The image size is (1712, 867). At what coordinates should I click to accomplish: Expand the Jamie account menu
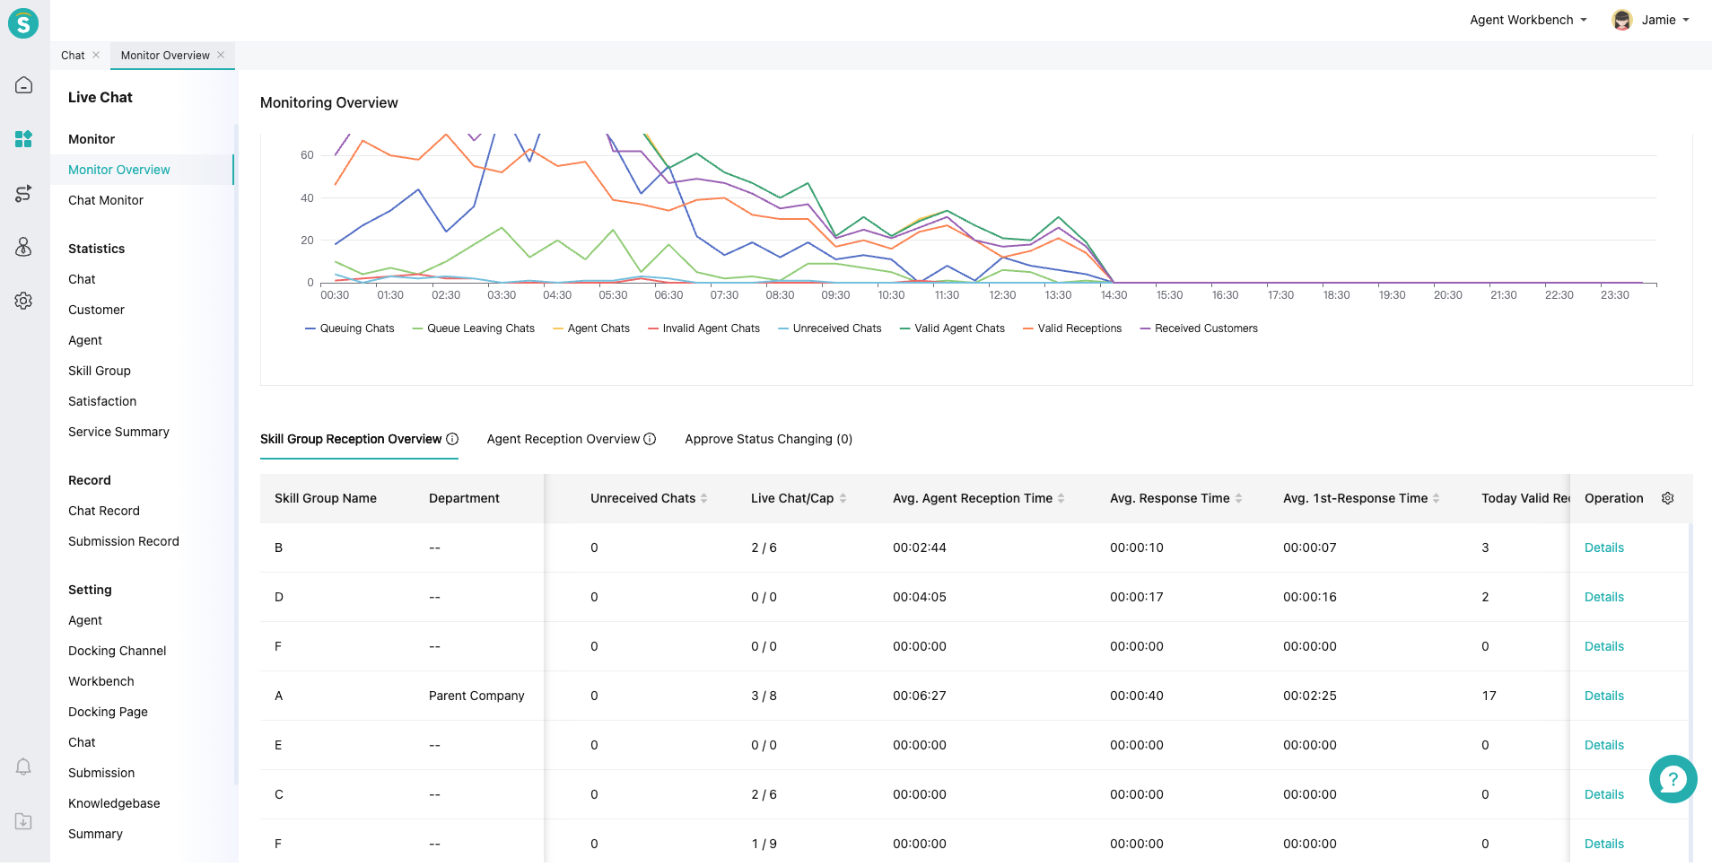(x=1665, y=20)
